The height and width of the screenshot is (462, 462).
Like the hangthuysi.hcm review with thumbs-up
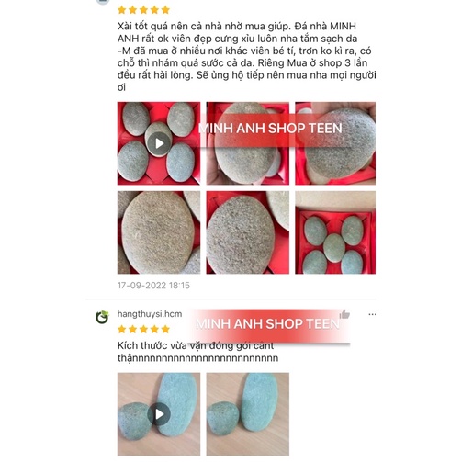[x=344, y=314]
